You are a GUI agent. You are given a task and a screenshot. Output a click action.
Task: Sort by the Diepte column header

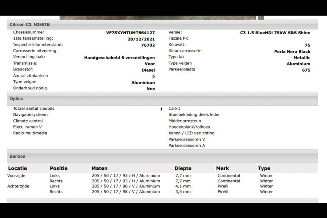pos(183,168)
